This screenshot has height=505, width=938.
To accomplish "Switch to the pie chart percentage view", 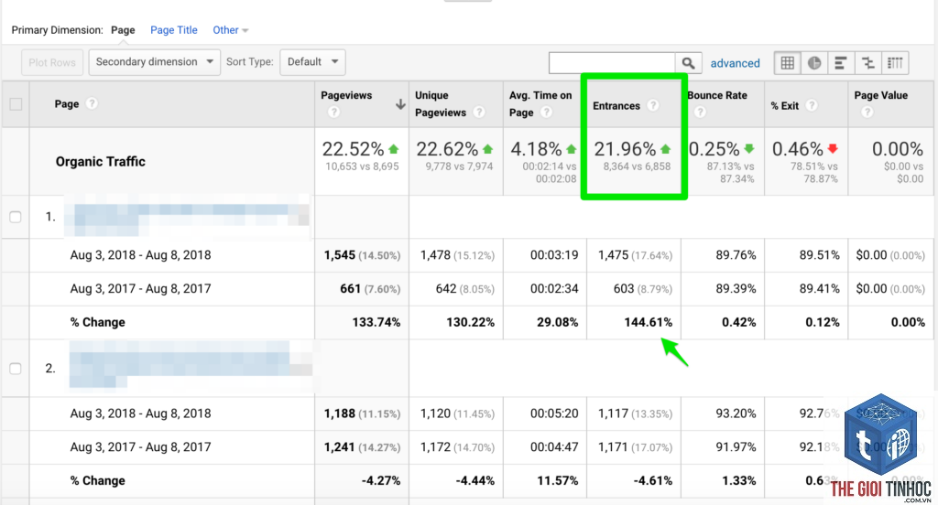I will coord(814,63).
